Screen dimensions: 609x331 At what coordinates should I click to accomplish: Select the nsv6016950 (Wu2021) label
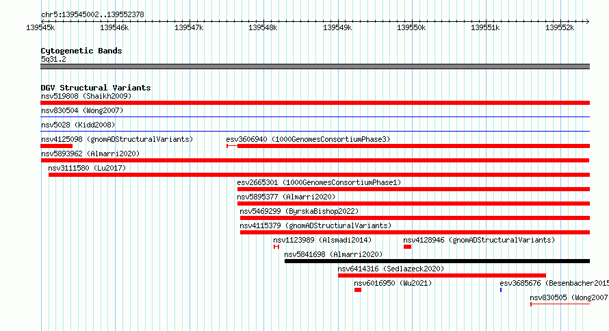point(393,283)
